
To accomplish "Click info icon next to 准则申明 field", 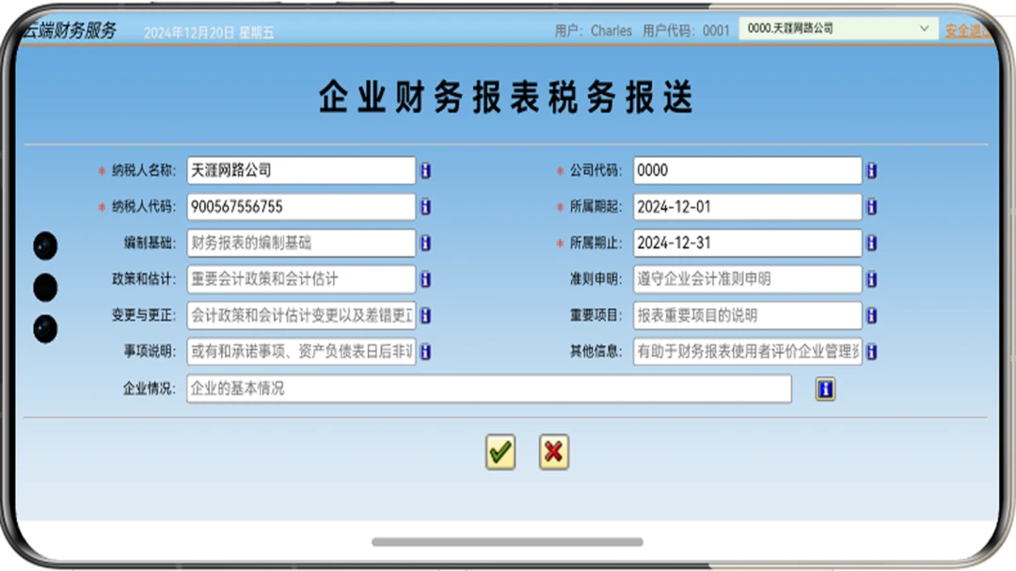I will pos(871,279).
